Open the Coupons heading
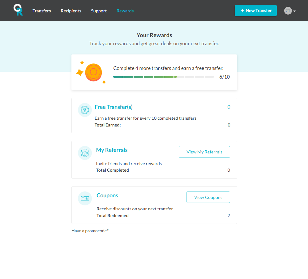Image resolution: width=308 pixels, height=279 pixels. [107, 195]
